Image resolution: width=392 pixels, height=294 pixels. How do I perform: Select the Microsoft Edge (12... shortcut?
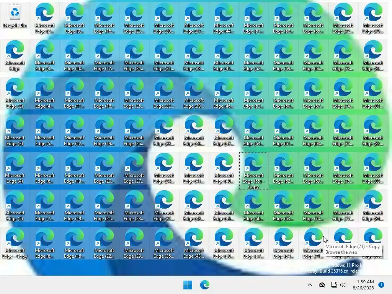75,131
